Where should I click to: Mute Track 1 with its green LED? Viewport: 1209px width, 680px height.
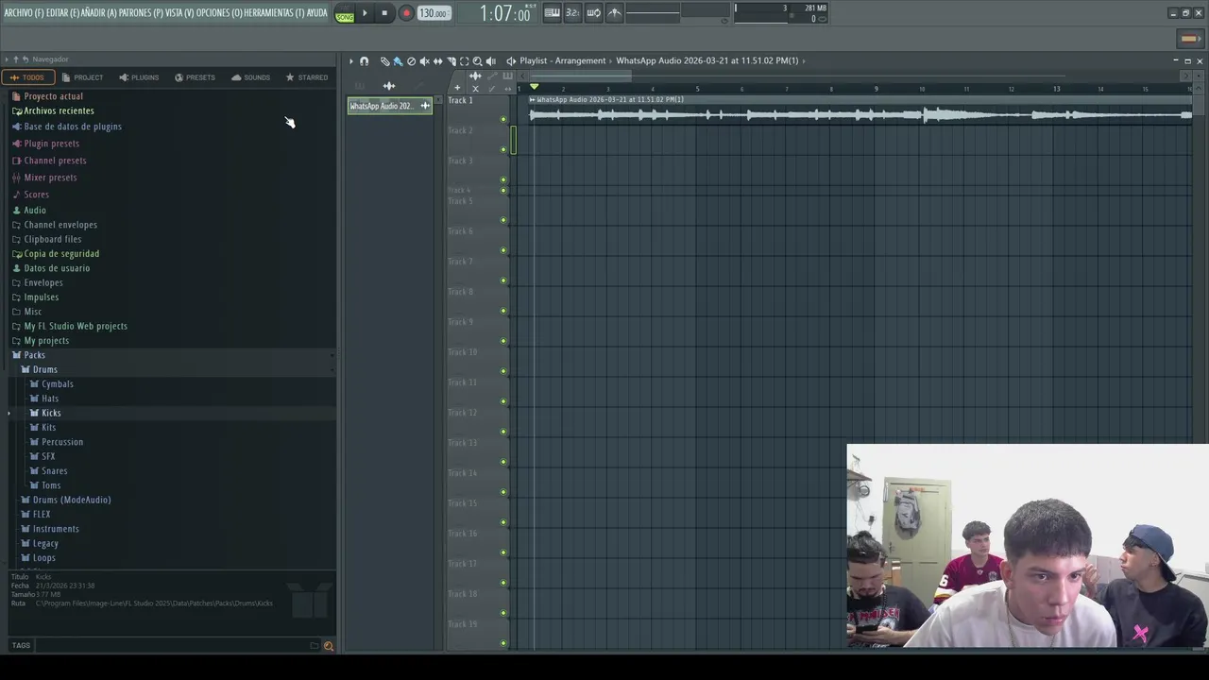[503, 119]
